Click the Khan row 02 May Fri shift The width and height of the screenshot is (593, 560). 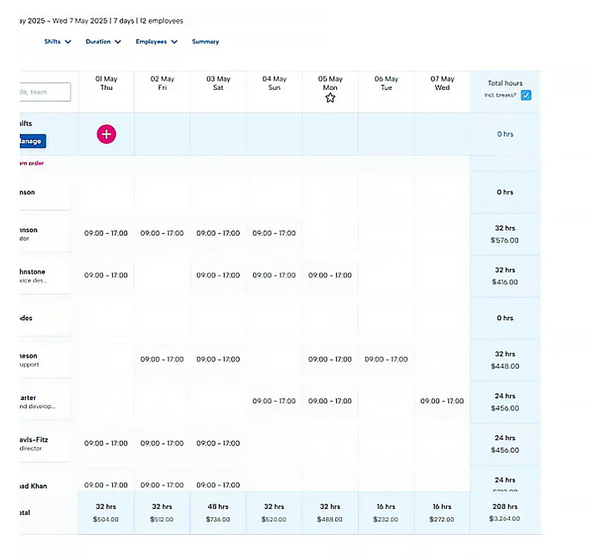pos(162,485)
